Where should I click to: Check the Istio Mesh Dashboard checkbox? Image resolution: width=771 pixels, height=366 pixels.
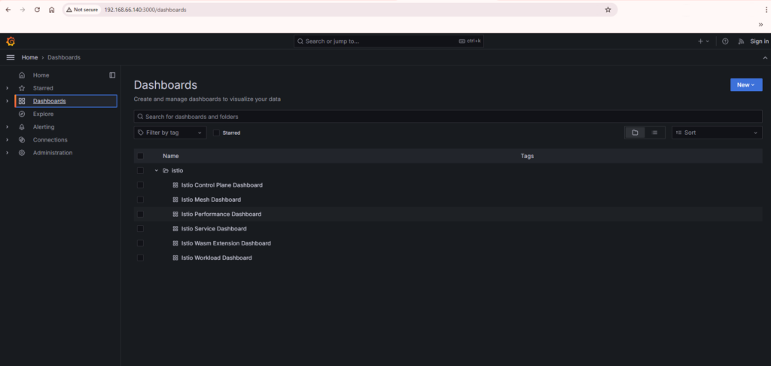[140, 200]
